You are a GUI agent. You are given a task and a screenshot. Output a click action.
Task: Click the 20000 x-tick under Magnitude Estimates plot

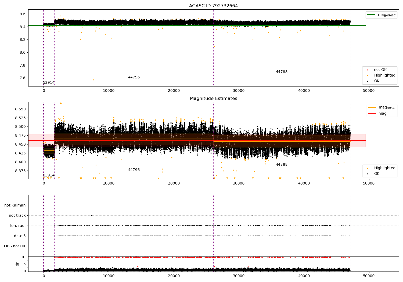[174, 183]
